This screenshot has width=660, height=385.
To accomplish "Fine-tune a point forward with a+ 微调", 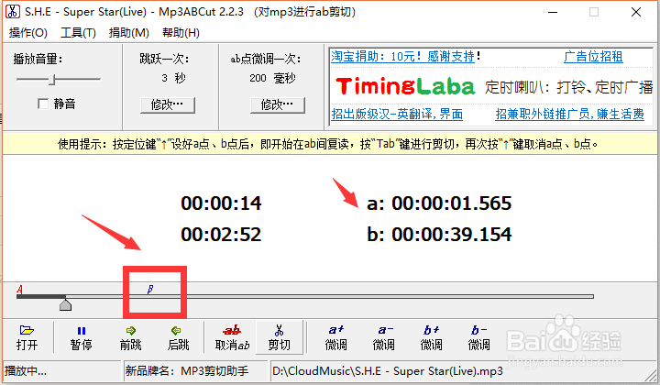I will [x=335, y=337].
